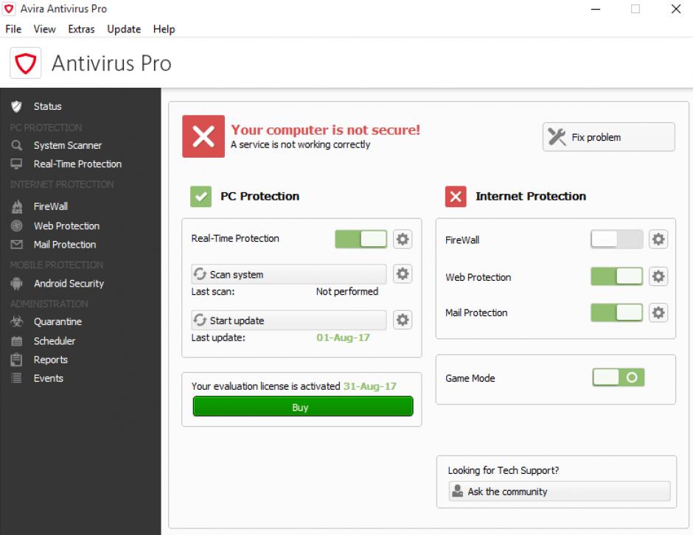Start a scan with Scan system

tap(288, 274)
